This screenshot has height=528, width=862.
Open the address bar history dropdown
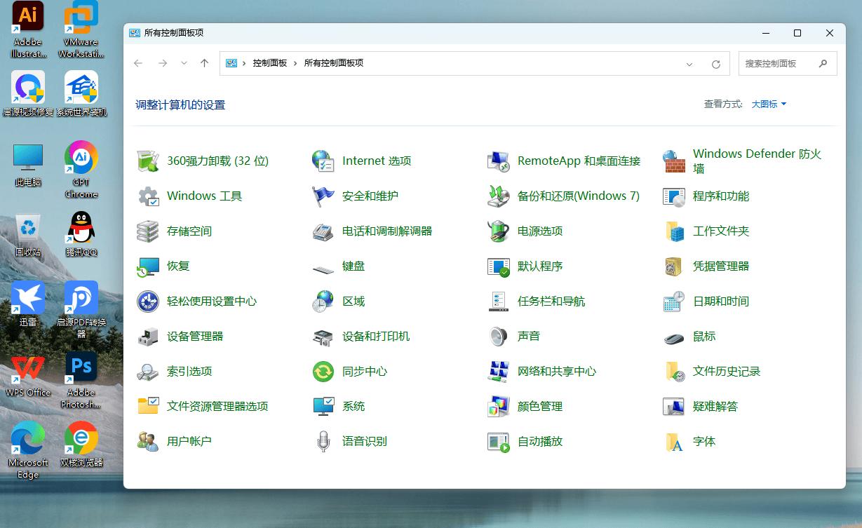point(689,63)
